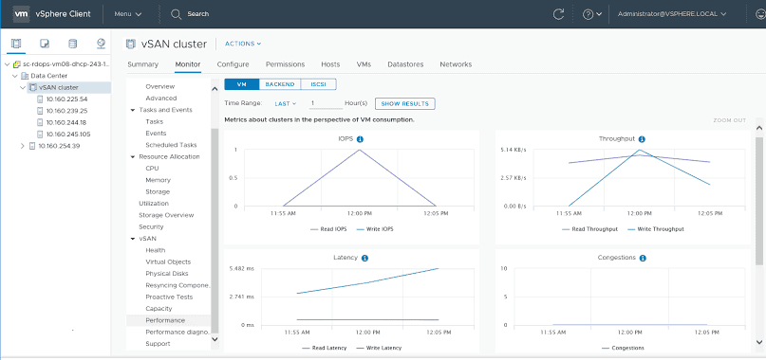Open the Time Range LAST dropdown
This screenshot has width=766, height=360.
click(x=286, y=103)
